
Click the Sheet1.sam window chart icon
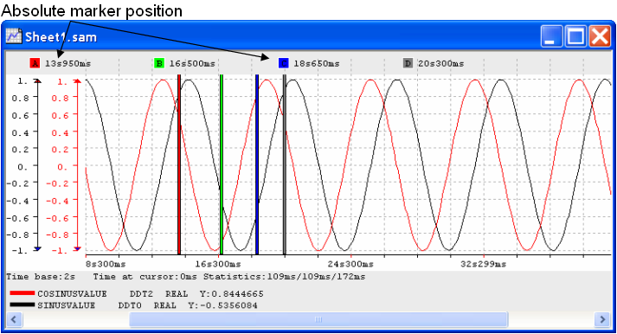tap(13, 36)
